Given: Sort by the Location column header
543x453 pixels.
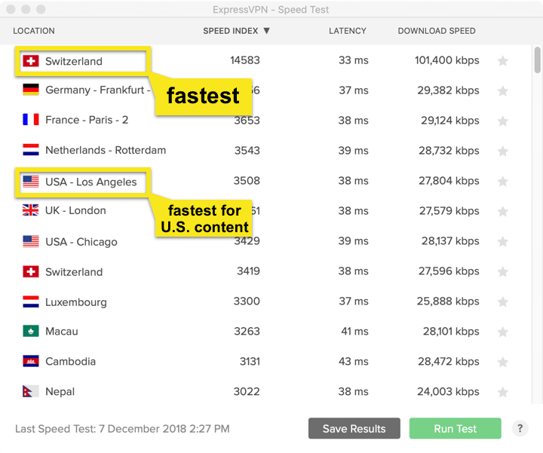Looking at the screenshot, I should (x=34, y=31).
